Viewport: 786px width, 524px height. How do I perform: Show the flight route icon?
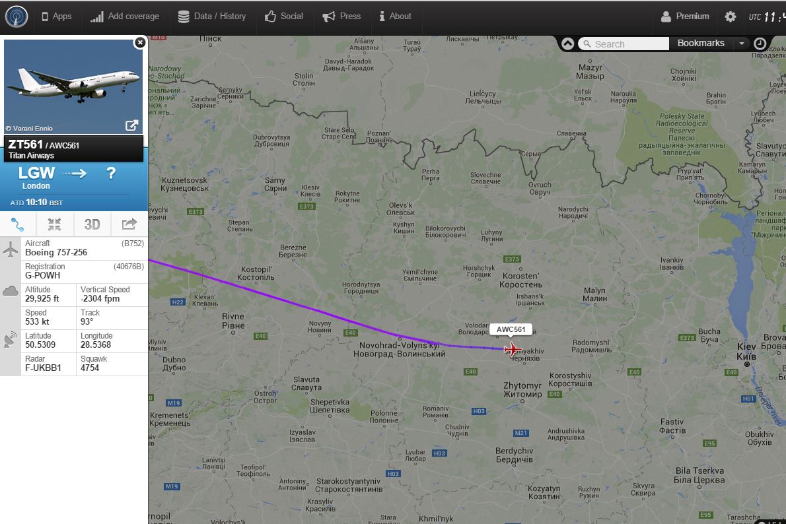coord(18,224)
